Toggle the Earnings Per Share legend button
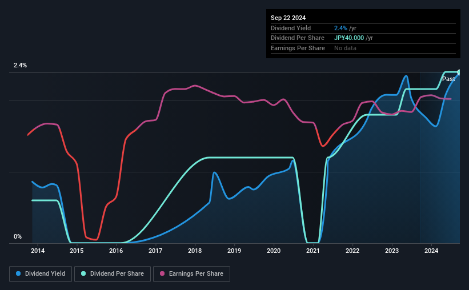 pyautogui.click(x=191, y=273)
